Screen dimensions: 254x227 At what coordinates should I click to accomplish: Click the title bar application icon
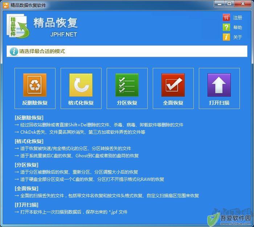click(6, 5)
